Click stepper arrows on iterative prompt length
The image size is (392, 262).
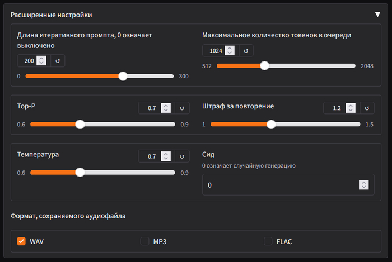point(41,60)
